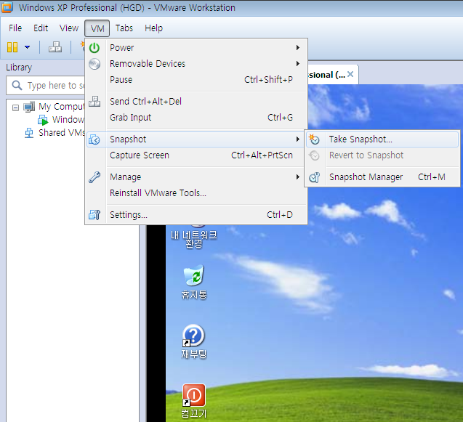
Task: Click the Shared VMs icon
Action: click(29, 133)
